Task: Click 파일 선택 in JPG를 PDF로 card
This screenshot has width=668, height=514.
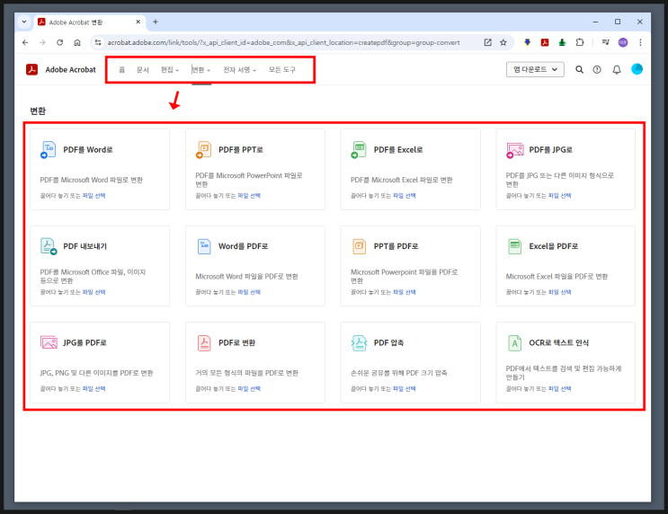Action: coord(94,389)
